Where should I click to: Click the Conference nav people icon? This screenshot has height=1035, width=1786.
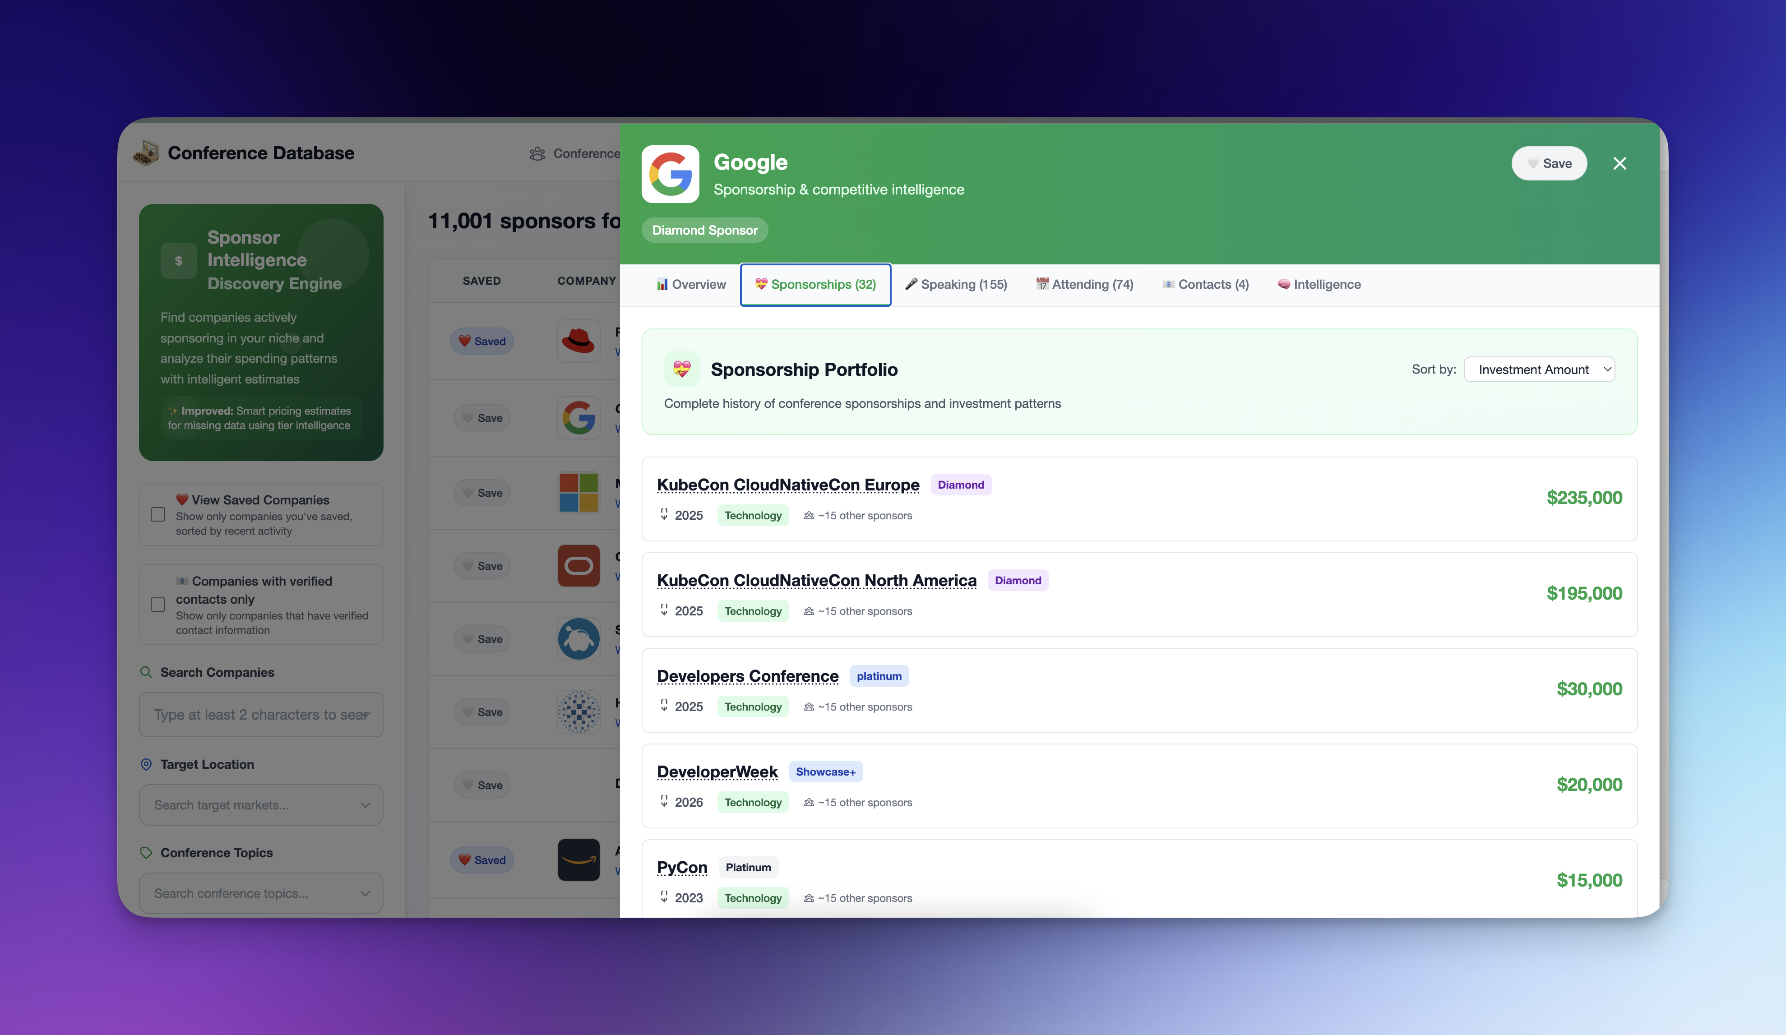coord(537,154)
